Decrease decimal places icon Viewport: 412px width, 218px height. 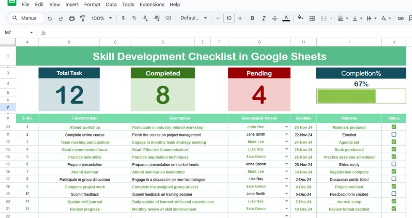tap(145, 18)
